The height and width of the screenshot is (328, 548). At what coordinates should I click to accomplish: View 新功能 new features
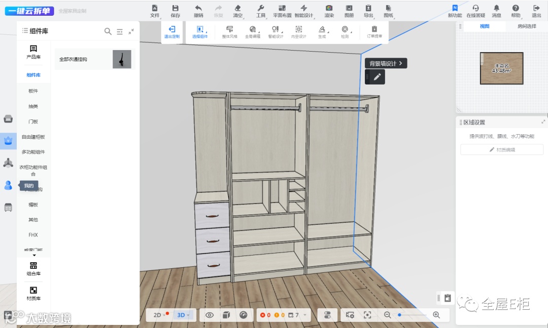pos(455,11)
